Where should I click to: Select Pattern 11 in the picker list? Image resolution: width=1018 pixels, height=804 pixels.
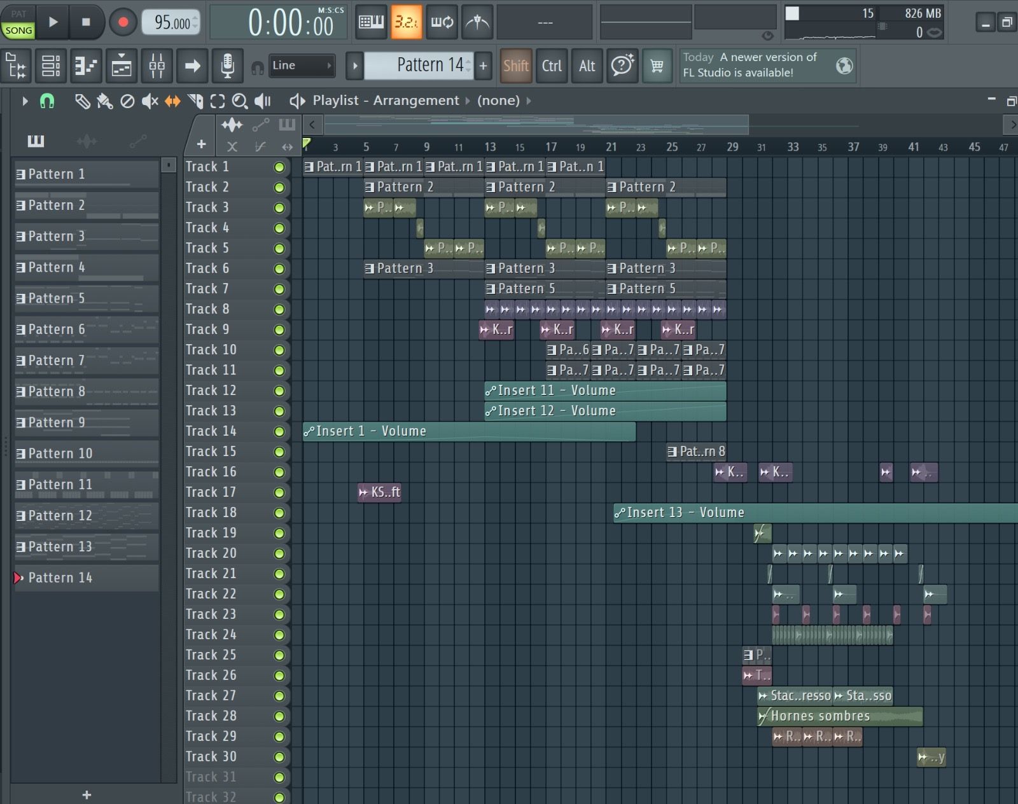87,485
